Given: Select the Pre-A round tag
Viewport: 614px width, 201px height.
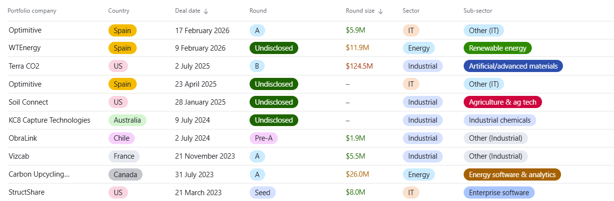Looking at the screenshot, I should pos(263,138).
